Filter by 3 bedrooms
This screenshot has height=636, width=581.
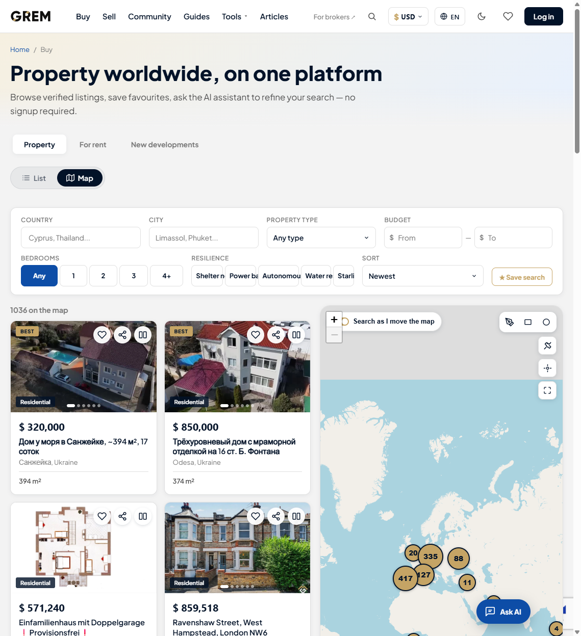point(134,276)
